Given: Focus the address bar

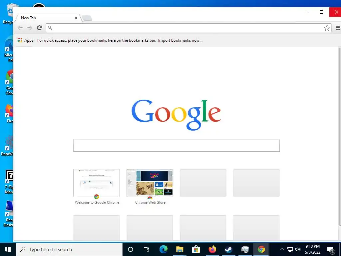Looking at the screenshot, I should tap(188, 28).
